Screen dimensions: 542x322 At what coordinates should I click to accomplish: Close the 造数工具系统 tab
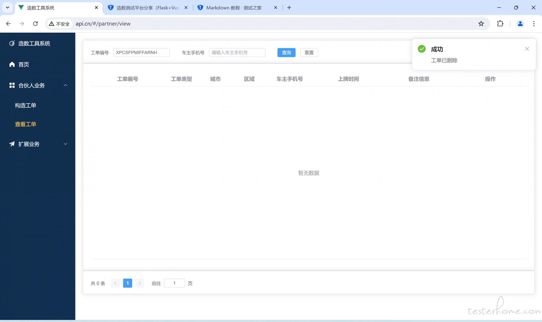coord(97,8)
